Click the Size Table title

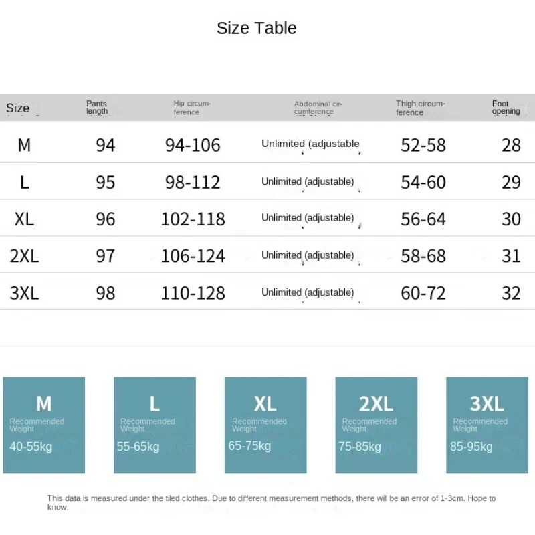click(257, 28)
